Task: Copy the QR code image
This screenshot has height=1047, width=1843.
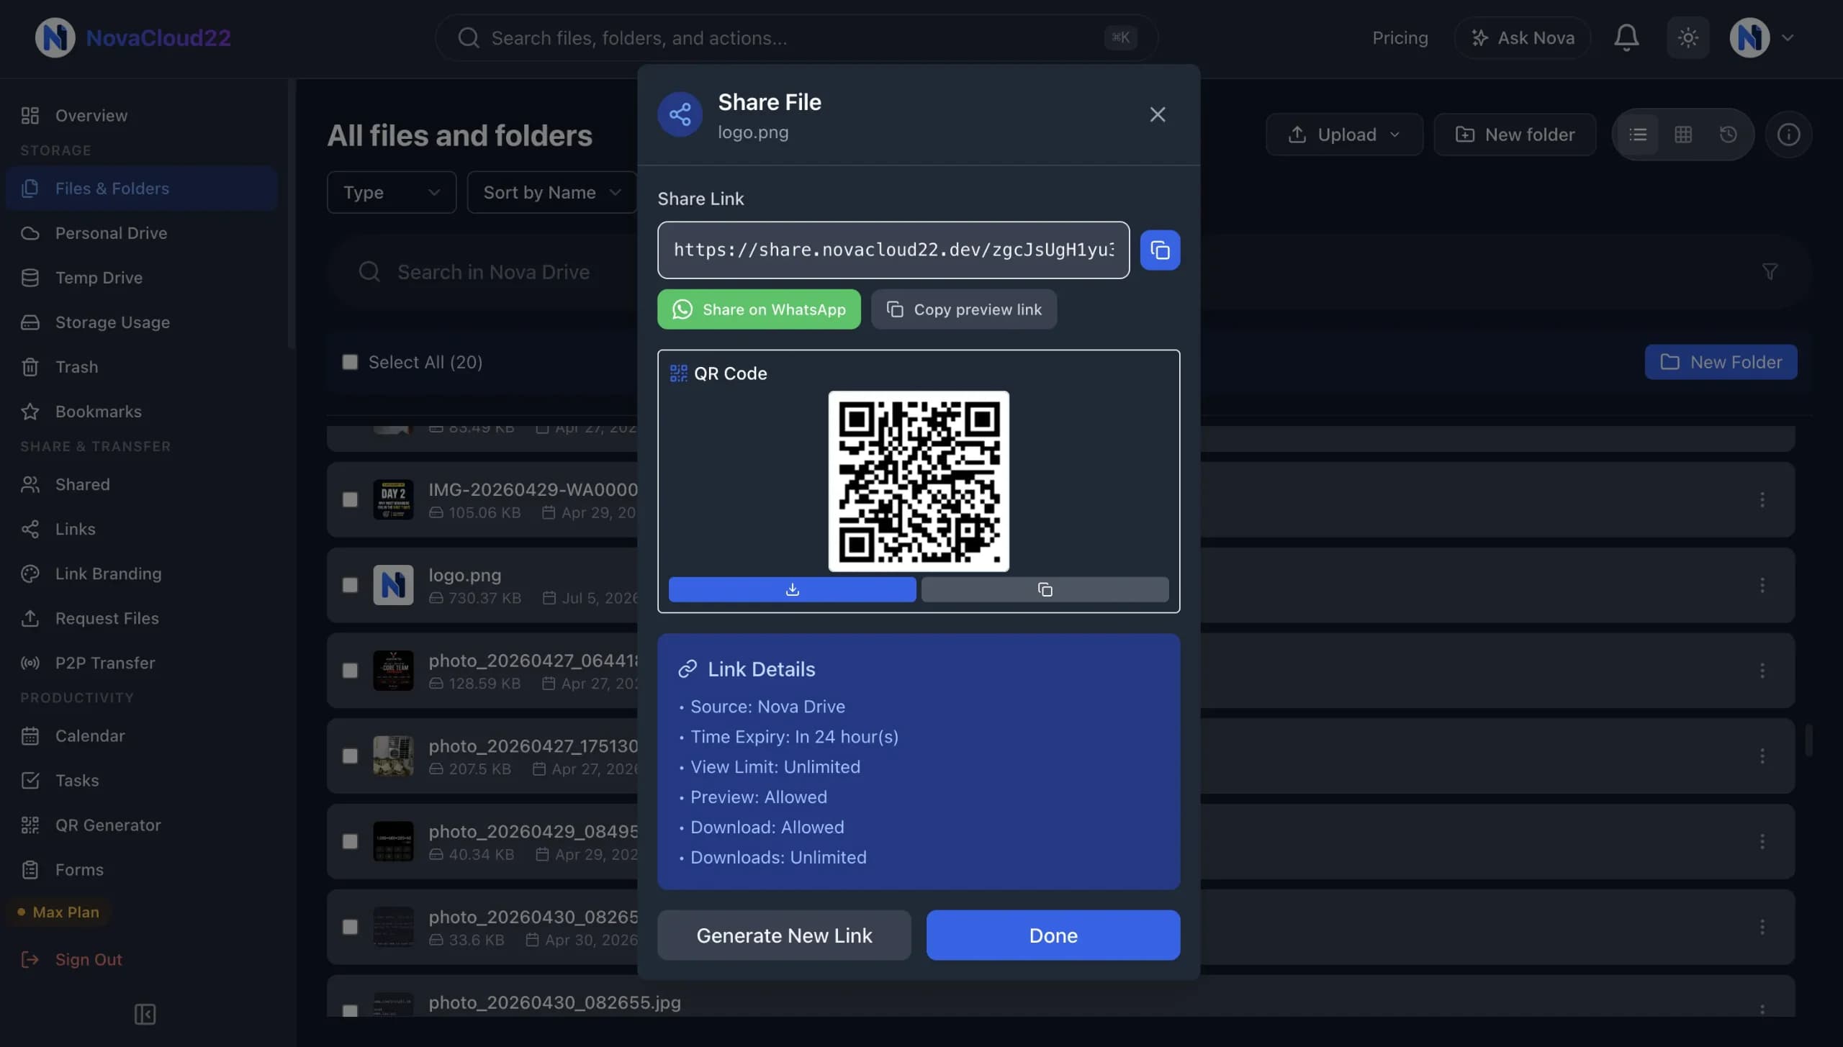Action: pyautogui.click(x=1045, y=589)
